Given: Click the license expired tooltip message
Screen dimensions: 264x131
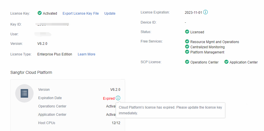Looking at the screenshot, I should tap(170, 110).
